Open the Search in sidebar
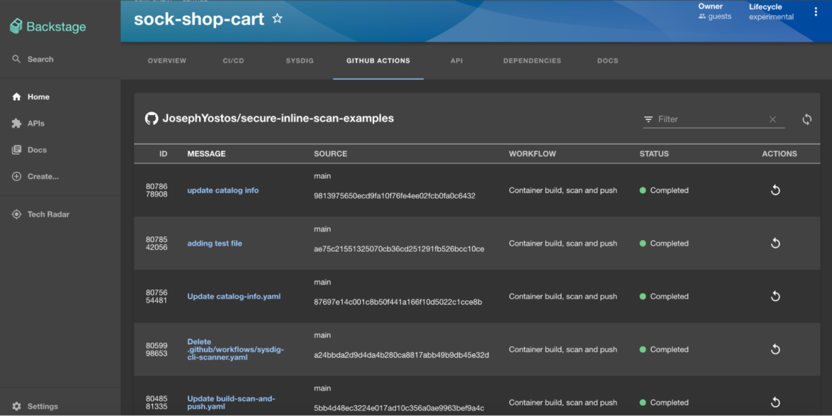This screenshot has height=416, width=832. (33, 60)
